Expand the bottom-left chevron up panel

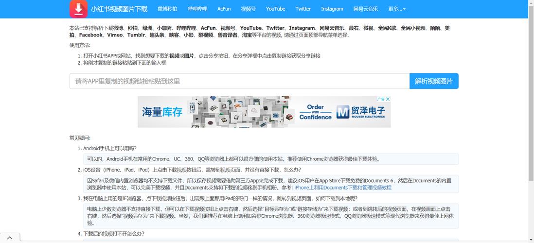point(10,238)
